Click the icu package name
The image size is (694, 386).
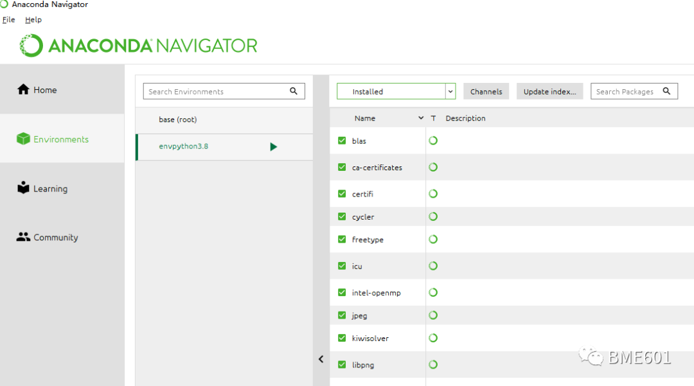click(x=357, y=266)
